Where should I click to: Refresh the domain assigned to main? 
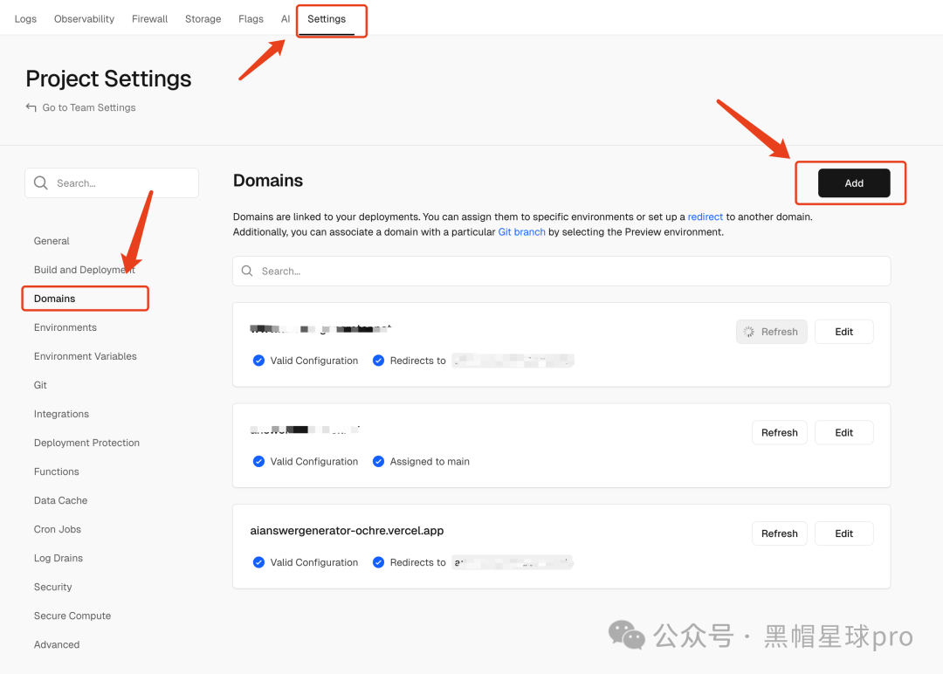[780, 432]
